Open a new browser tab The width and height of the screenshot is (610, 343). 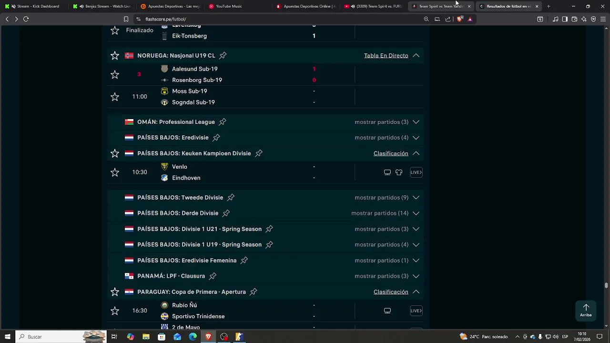click(549, 6)
